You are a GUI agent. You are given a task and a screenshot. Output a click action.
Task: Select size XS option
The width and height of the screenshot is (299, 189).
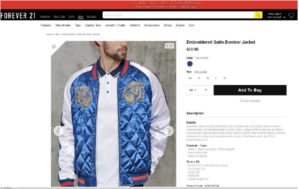click(x=190, y=78)
